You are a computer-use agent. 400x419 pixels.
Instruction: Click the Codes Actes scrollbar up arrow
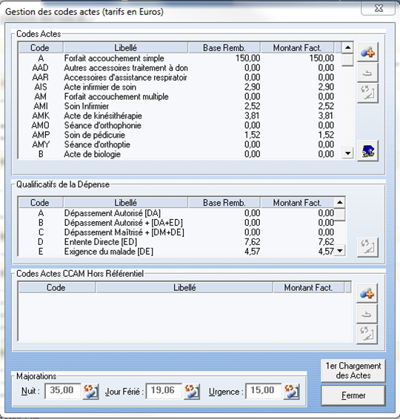pos(347,48)
